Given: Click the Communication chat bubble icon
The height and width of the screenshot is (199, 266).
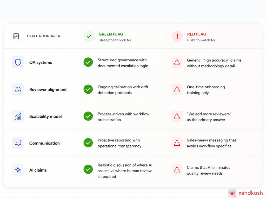Looking at the screenshot, I should pyautogui.click(x=18, y=143).
